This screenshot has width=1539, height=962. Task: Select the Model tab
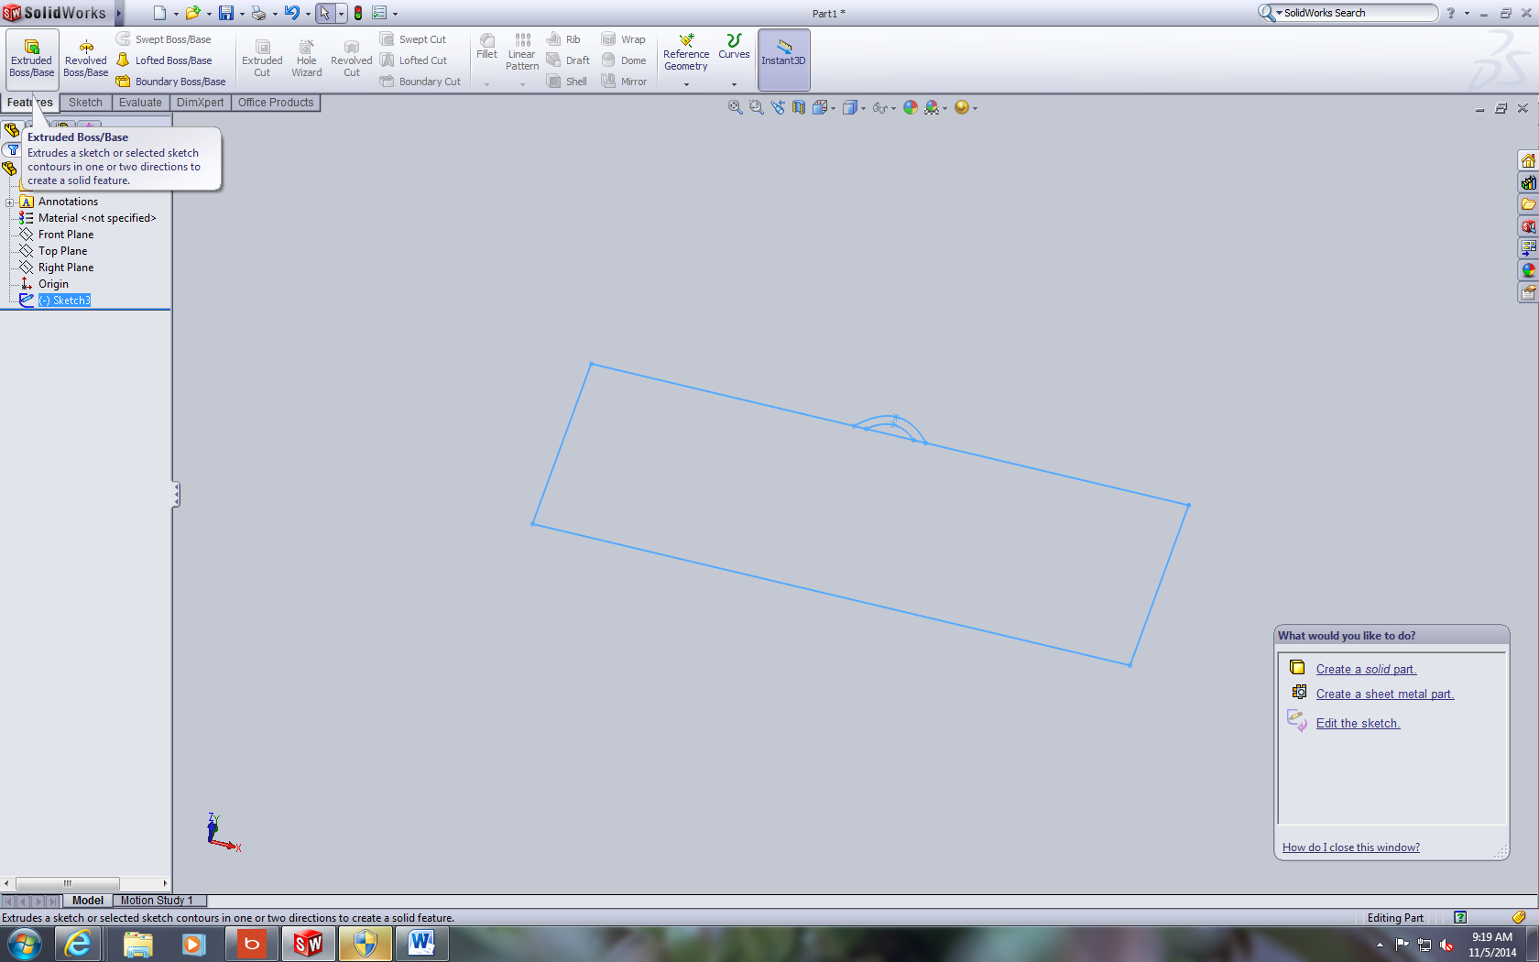88,901
